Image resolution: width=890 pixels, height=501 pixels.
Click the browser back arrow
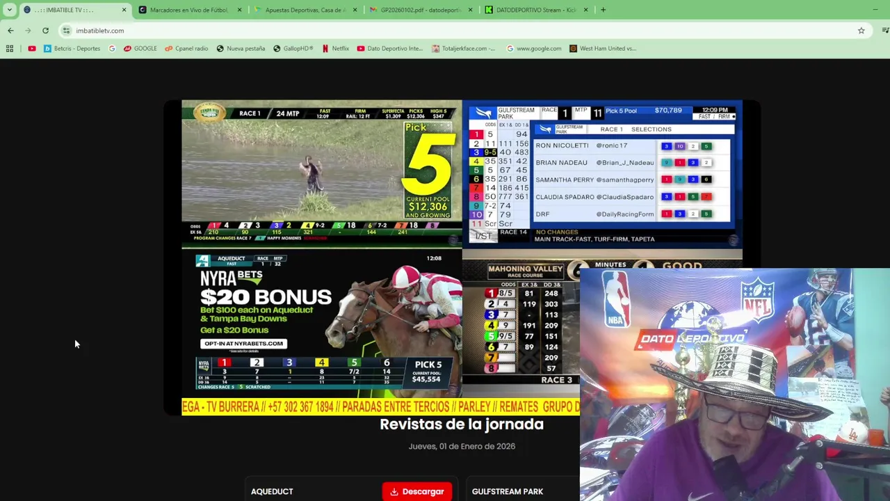pyautogui.click(x=10, y=31)
